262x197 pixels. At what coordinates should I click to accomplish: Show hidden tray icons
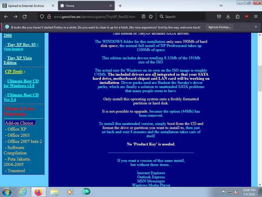[x=217, y=192]
